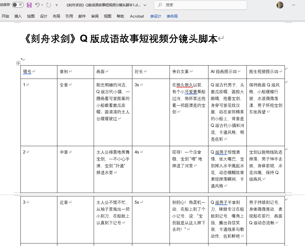Expand the document title dropdown chevron
This screenshot has height=246, width=305.
[x=145, y=5]
